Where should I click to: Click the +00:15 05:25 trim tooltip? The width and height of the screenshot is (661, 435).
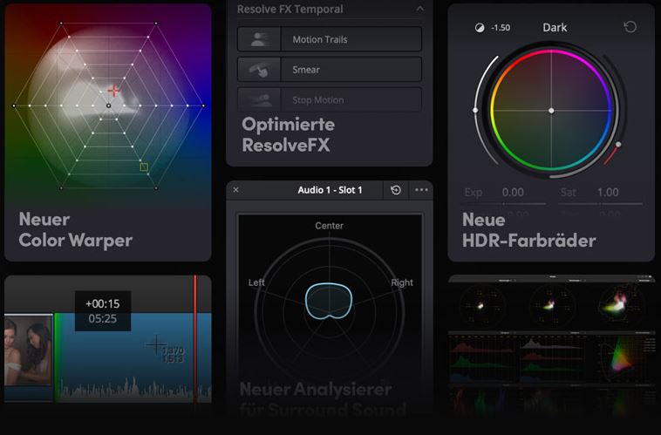(103, 310)
